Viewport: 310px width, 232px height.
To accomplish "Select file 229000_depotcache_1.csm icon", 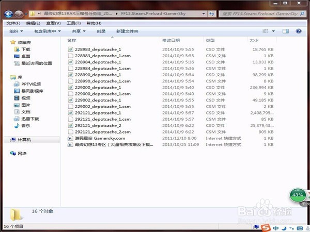I will click(71, 94).
